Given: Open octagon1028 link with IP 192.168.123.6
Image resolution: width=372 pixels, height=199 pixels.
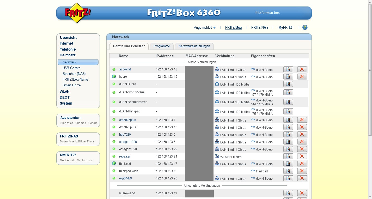Looking at the screenshot, I should pyautogui.click(x=128, y=142).
